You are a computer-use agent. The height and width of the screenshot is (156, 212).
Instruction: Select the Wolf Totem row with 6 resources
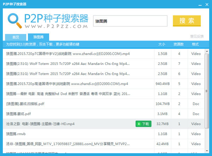click(104, 74)
